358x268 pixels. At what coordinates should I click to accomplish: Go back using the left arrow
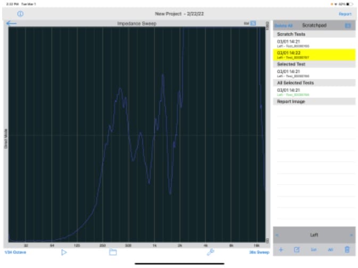point(11,24)
